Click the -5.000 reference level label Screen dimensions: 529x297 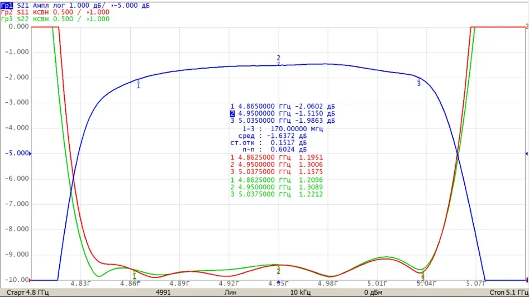click(17, 154)
